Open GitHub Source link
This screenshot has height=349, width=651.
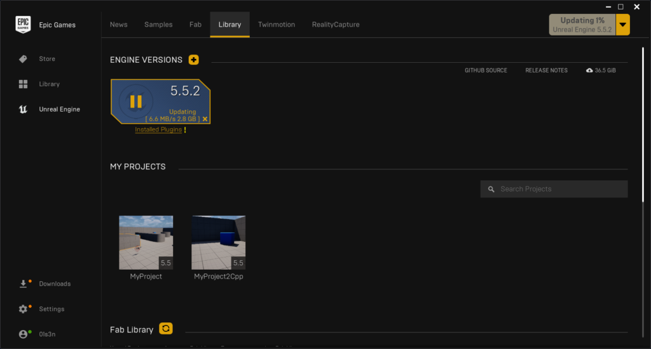(x=486, y=70)
